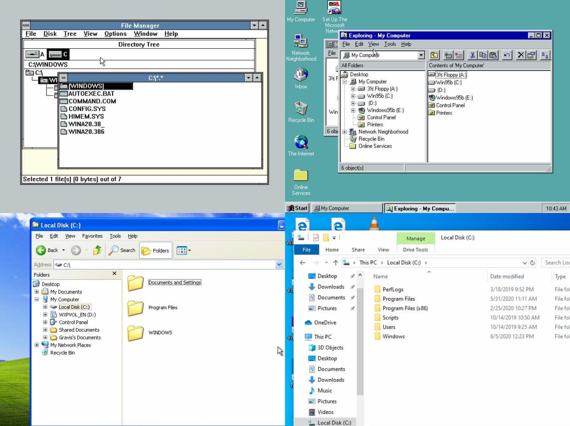
Task: Click Start button on Windows 95 taskbar
Action: [298, 208]
